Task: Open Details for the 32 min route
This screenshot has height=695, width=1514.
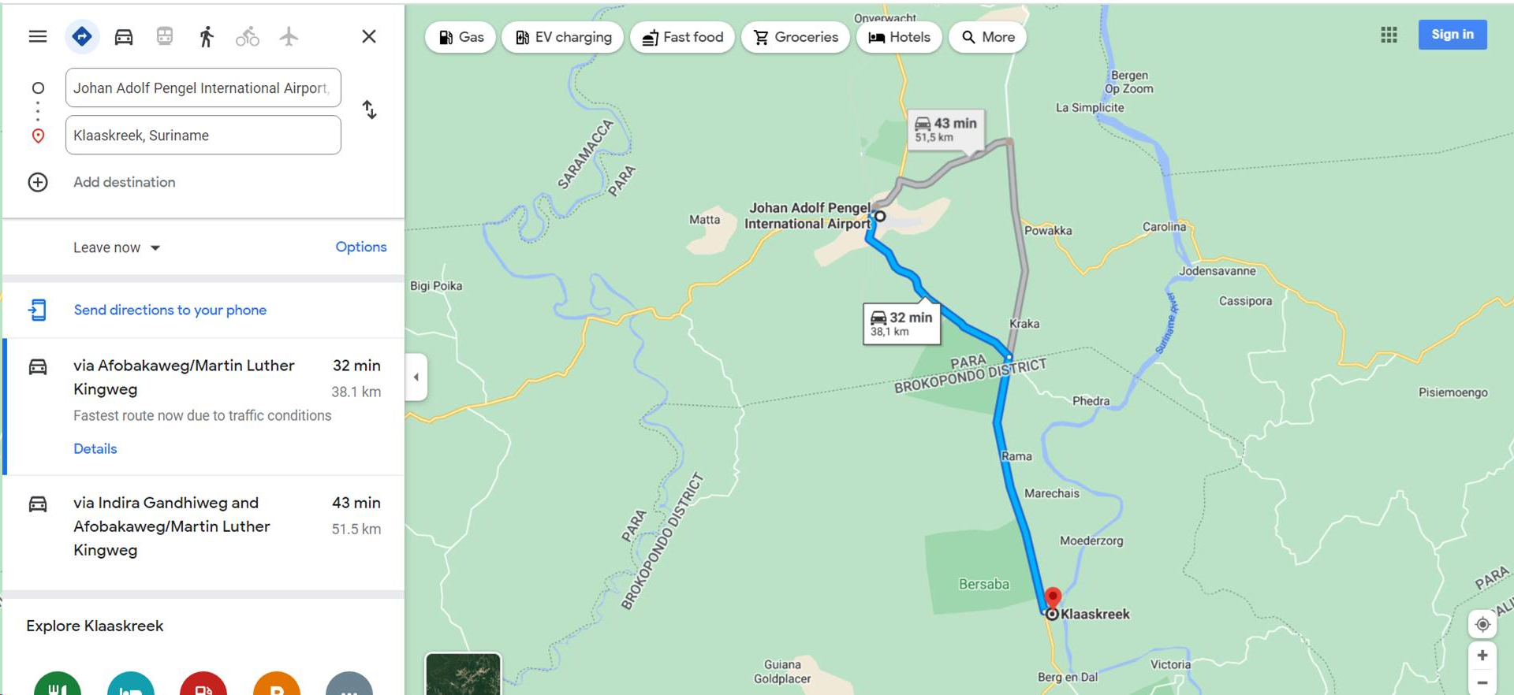Action: pos(95,448)
